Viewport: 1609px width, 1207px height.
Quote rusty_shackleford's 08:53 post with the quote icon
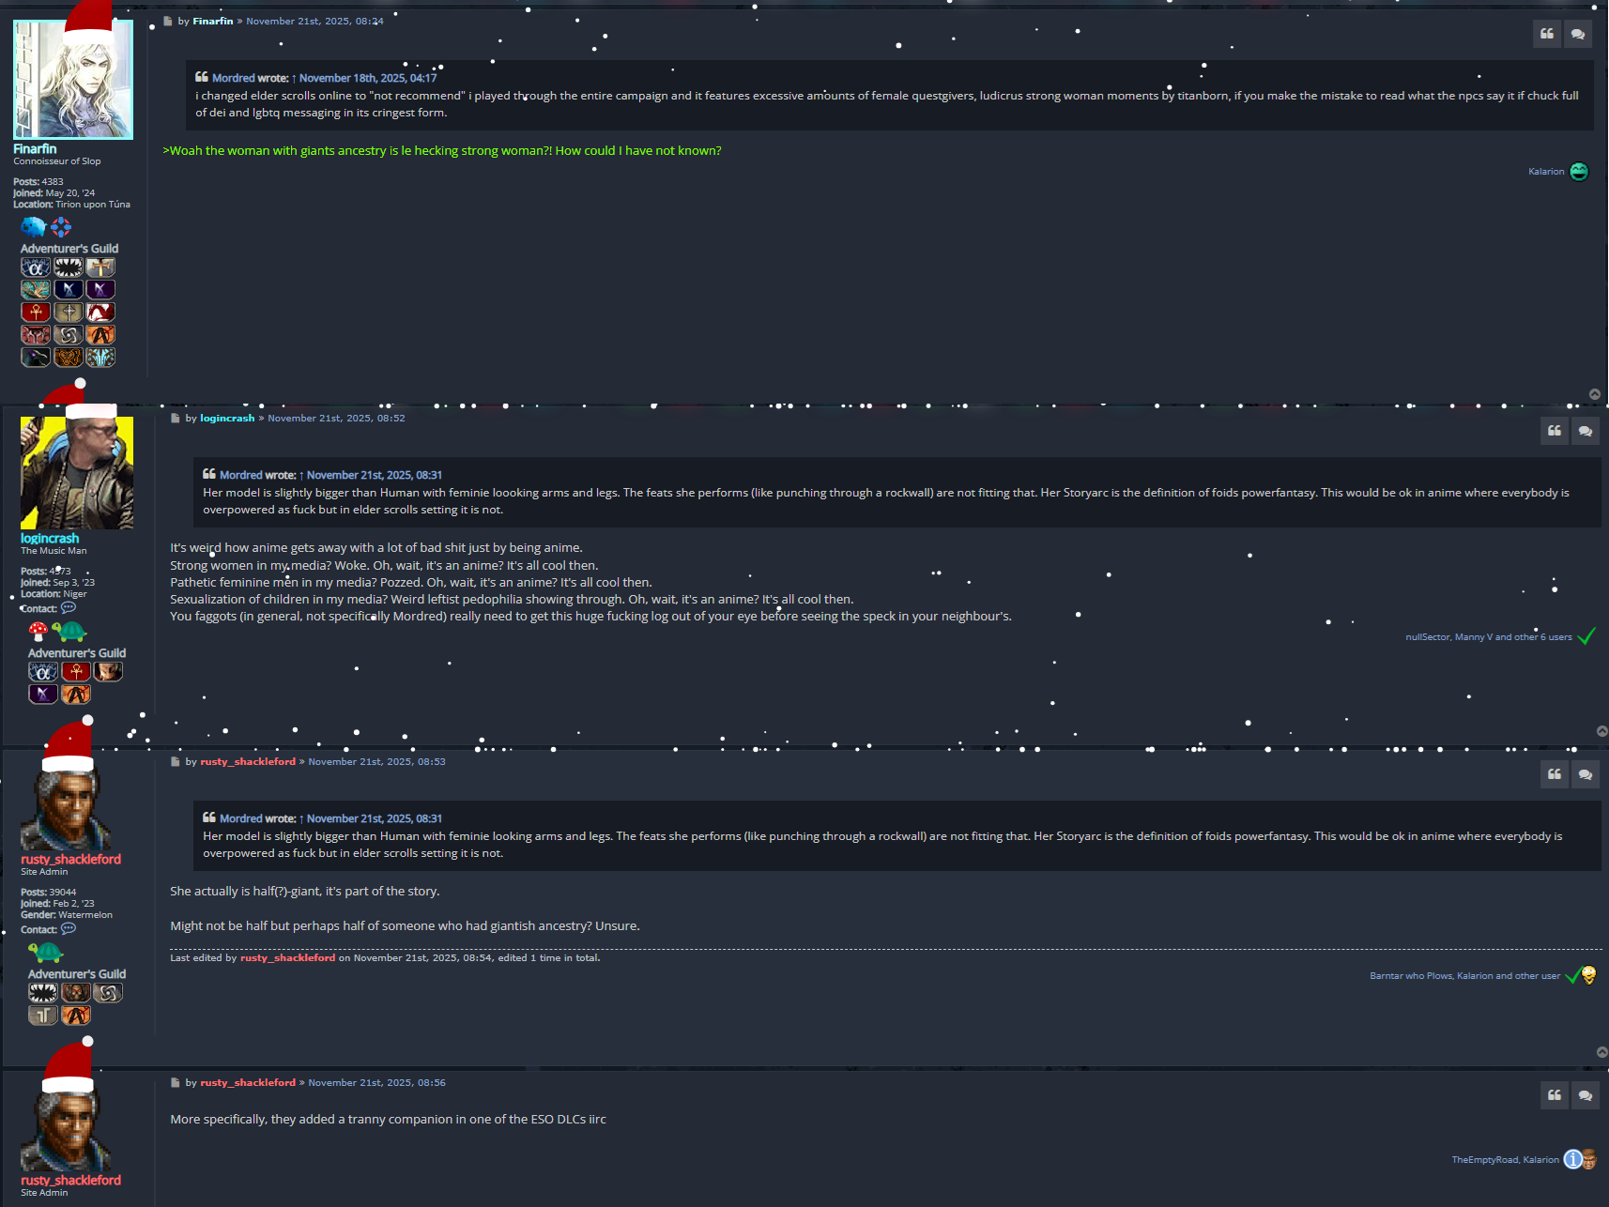pos(1555,774)
